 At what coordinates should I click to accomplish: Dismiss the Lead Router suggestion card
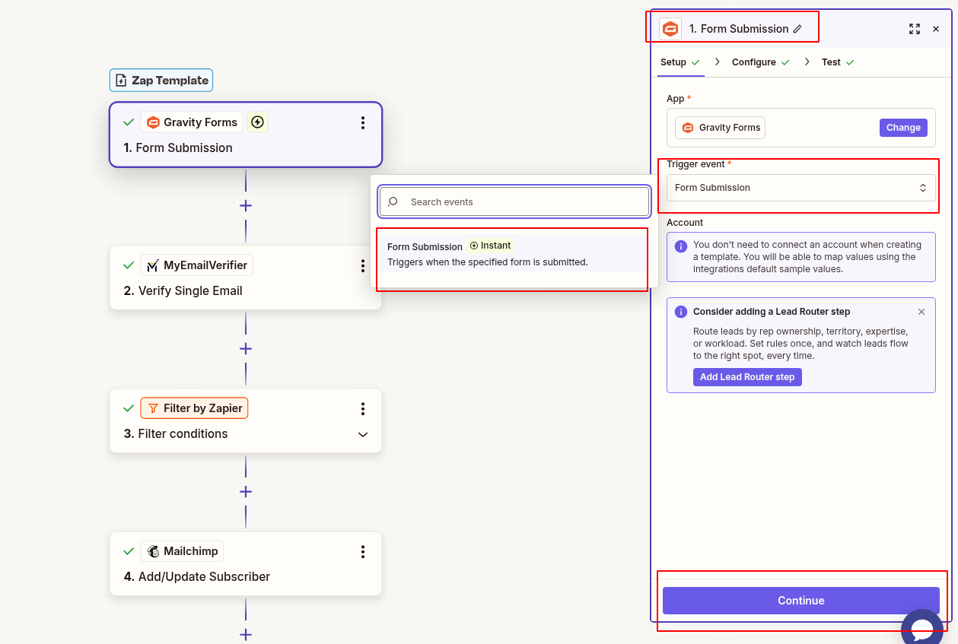(921, 311)
